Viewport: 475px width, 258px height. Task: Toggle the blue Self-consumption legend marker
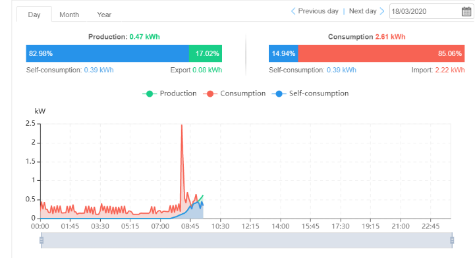(279, 93)
